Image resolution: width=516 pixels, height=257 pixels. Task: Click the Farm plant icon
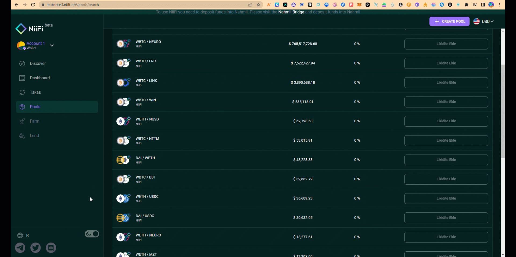[x=22, y=121]
